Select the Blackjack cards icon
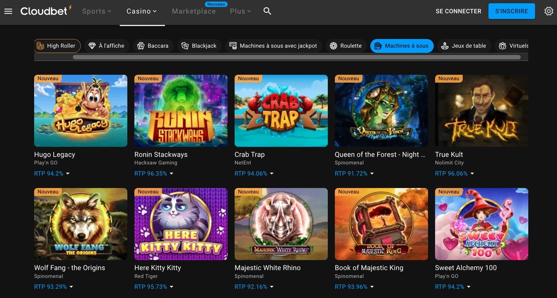The width and height of the screenshot is (557, 298). click(185, 46)
